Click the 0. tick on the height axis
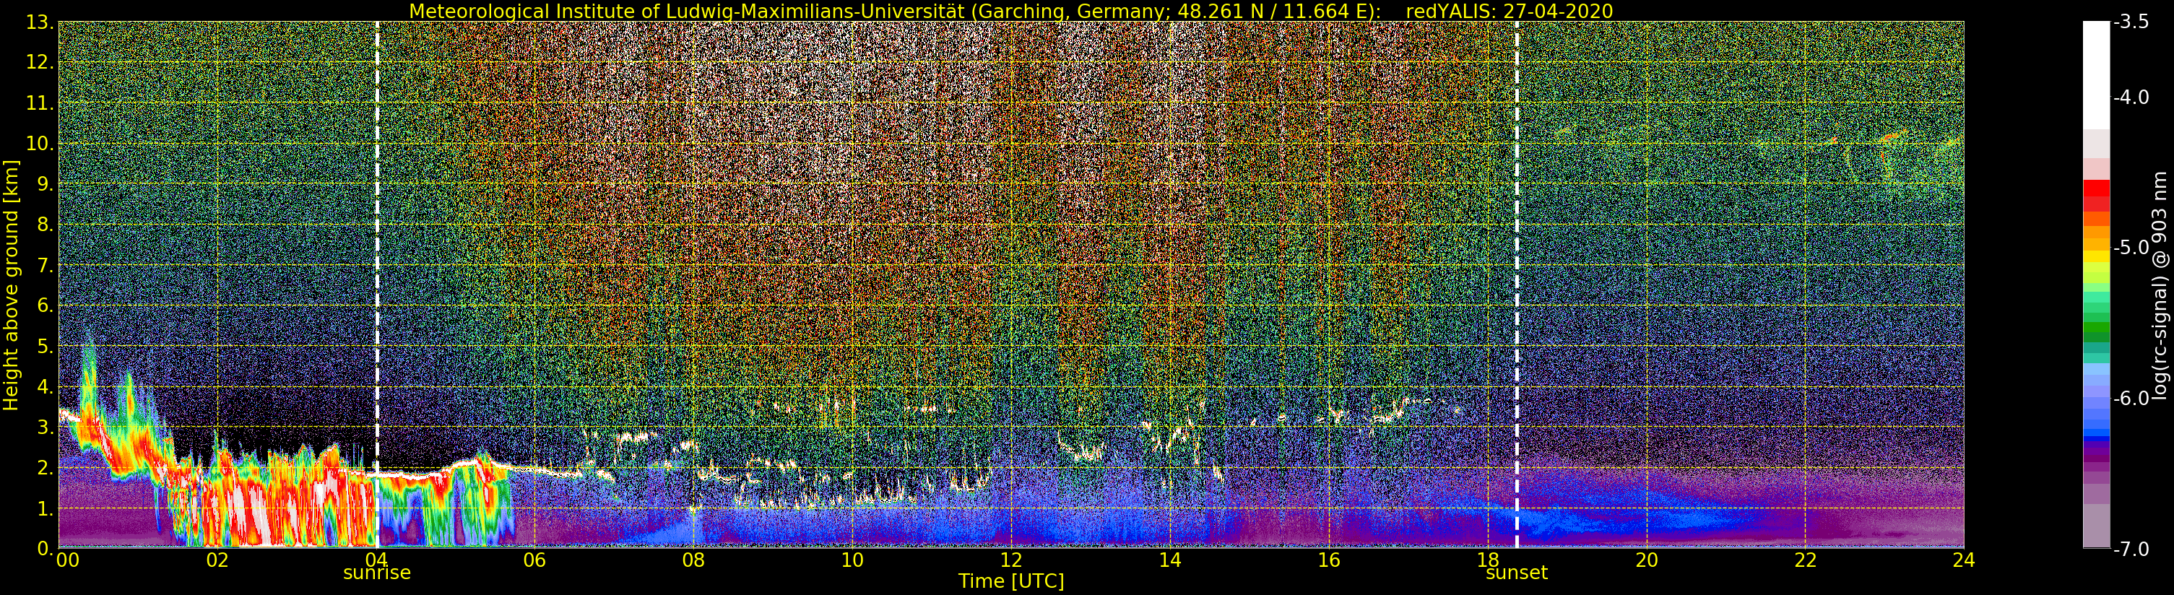This screenshot has height=595, width=2174. 45,548
